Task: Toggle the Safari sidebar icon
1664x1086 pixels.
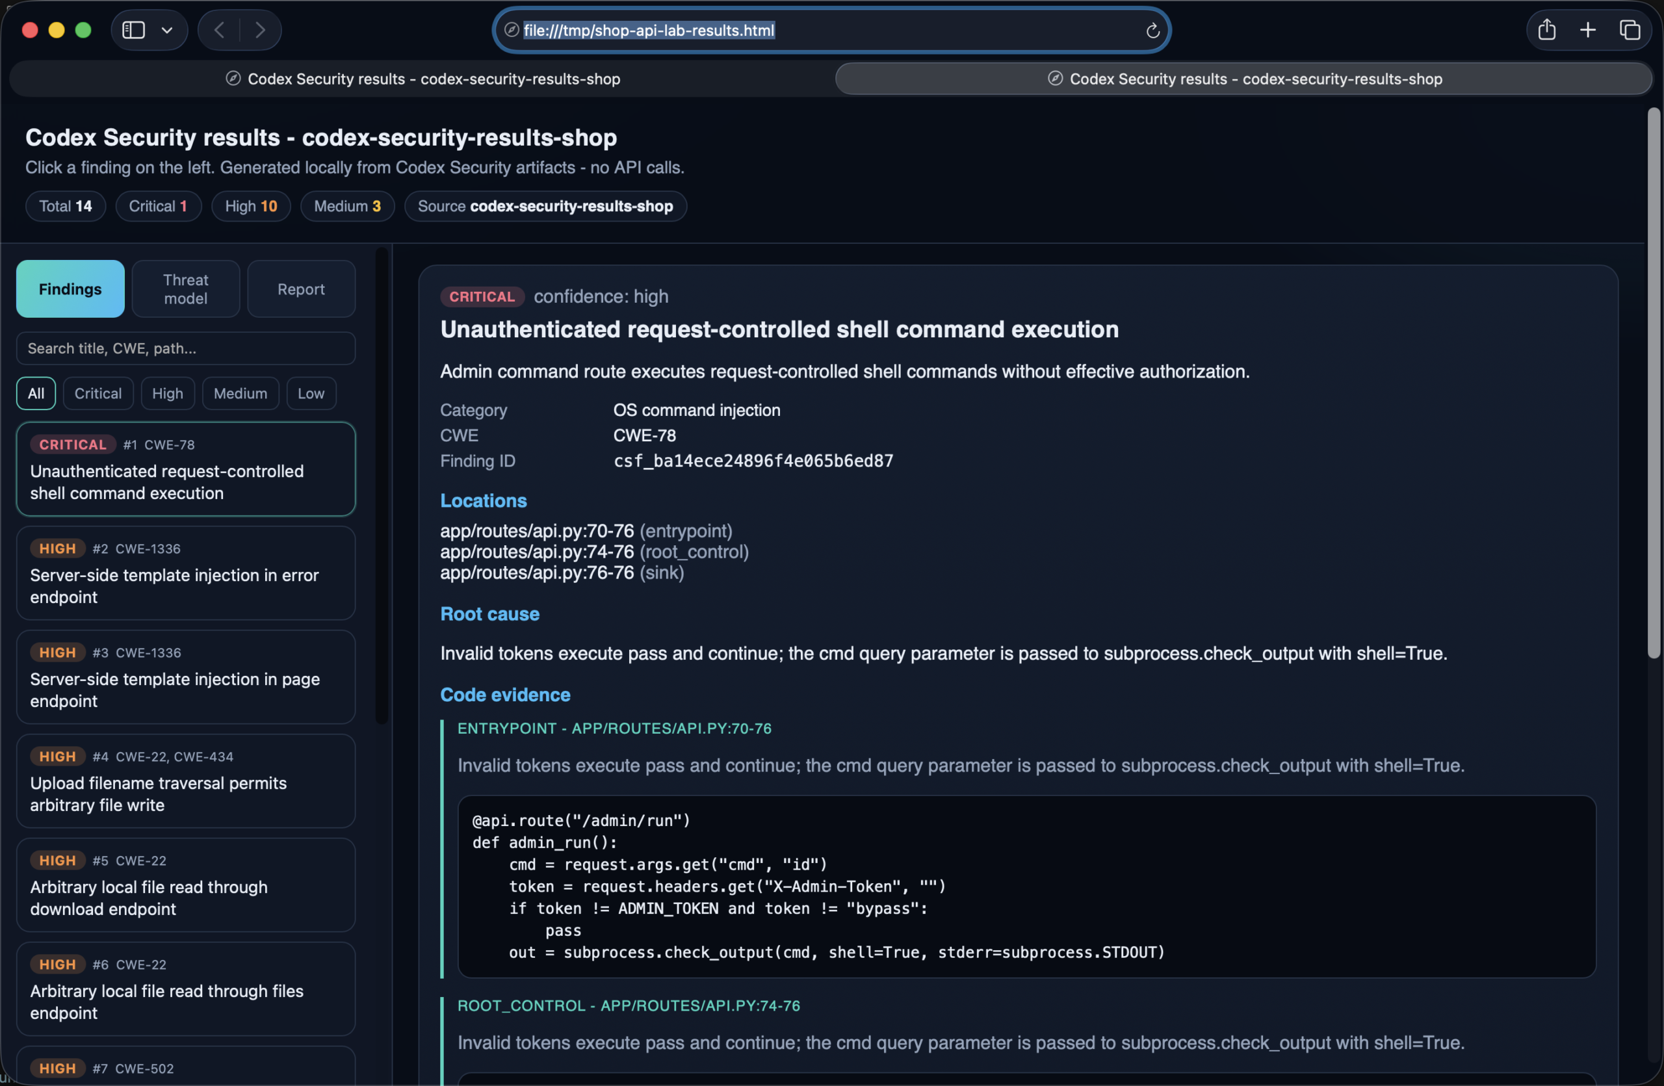Action: coord(133,30)
